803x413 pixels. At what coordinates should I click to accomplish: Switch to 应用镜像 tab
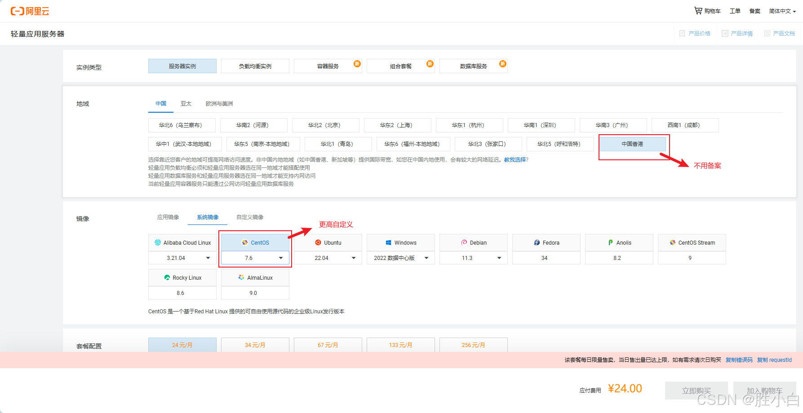[168, 217]
